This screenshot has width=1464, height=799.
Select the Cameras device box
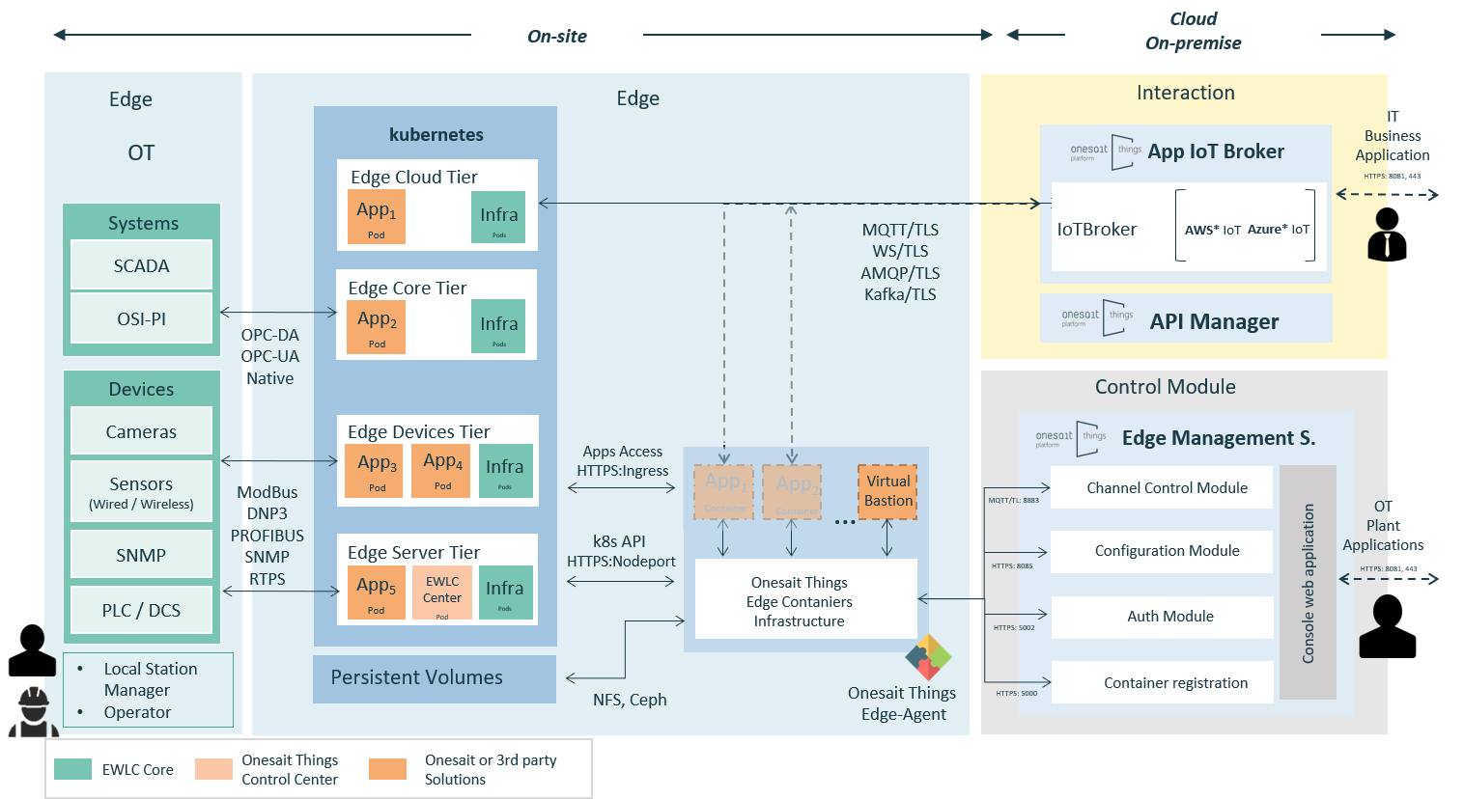pos(141,431)
